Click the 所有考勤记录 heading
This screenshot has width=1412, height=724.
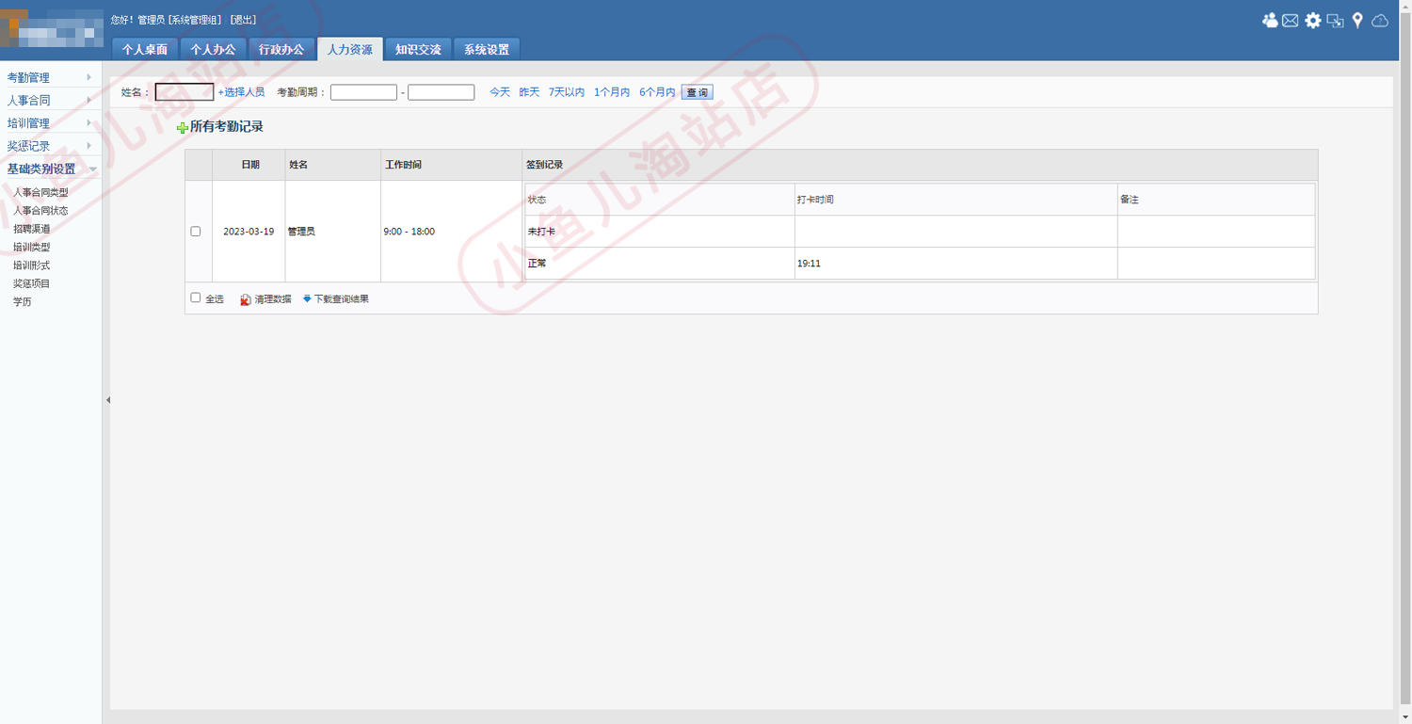226,126
